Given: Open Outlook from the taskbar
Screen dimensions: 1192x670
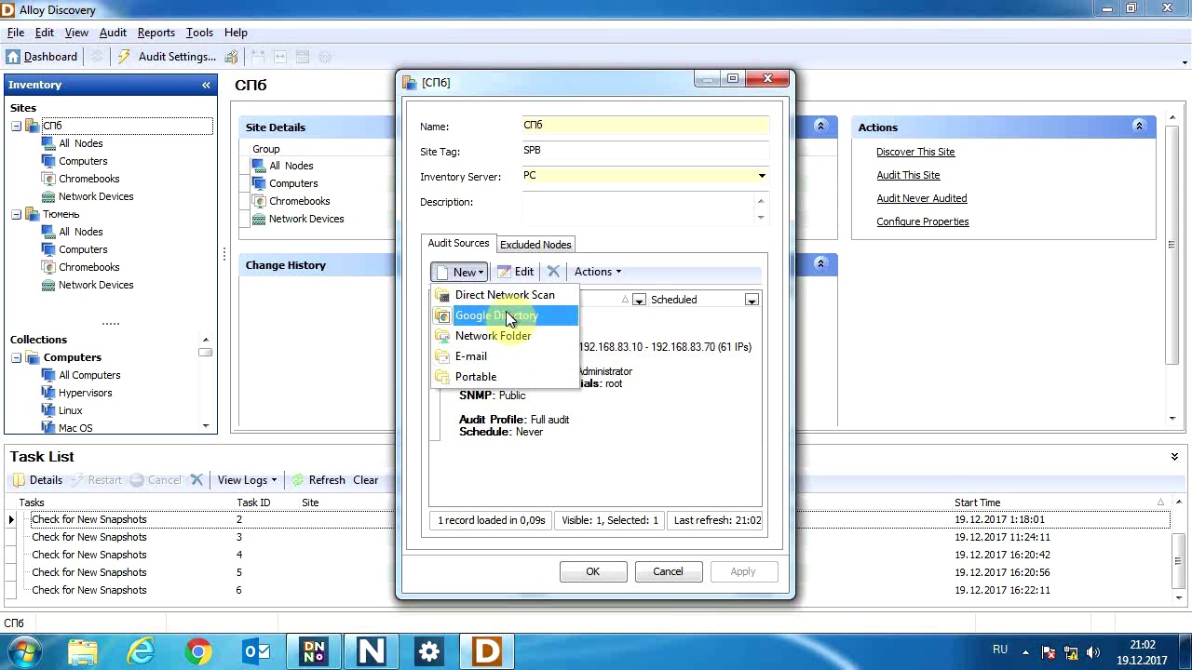Looking at the screenshot, I should coord(256,650).
